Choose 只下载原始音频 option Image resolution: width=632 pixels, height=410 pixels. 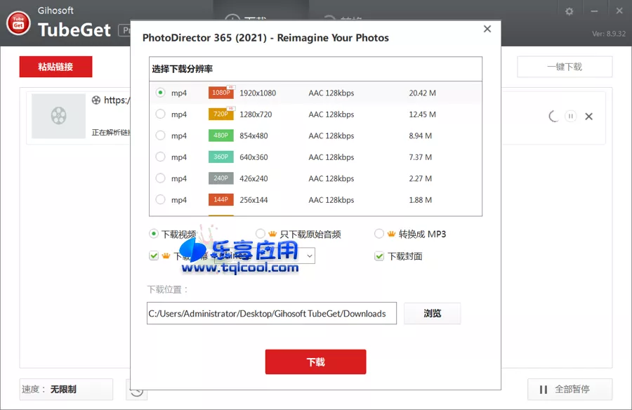point(258,234)
